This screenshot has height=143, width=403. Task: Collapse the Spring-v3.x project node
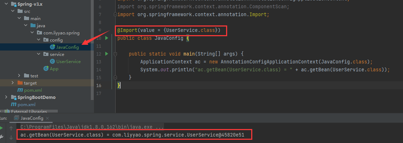coord(6,4)
